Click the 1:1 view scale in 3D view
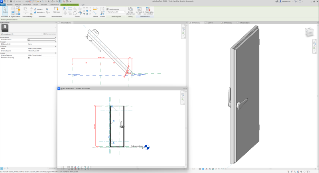The height and width of the screenshot is (173, 319). (194, 169)
